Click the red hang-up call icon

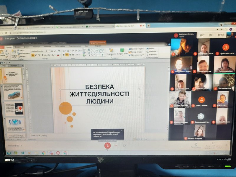click(116, 145)
